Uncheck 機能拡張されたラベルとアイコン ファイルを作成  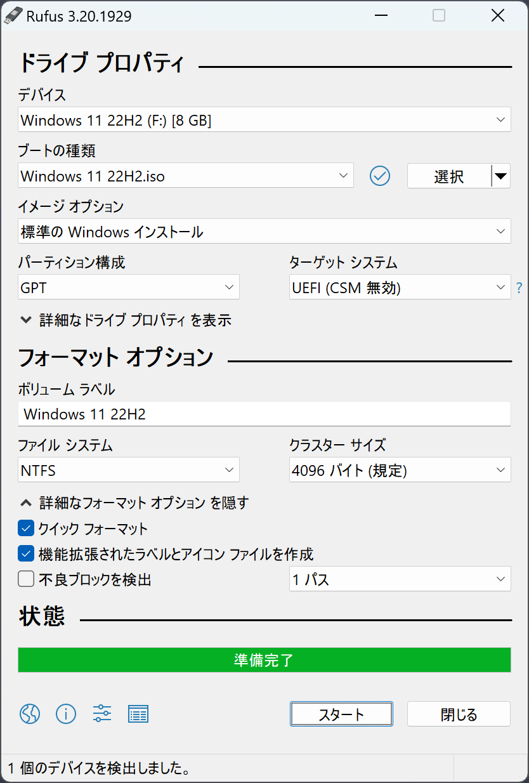tap(25, 553)
